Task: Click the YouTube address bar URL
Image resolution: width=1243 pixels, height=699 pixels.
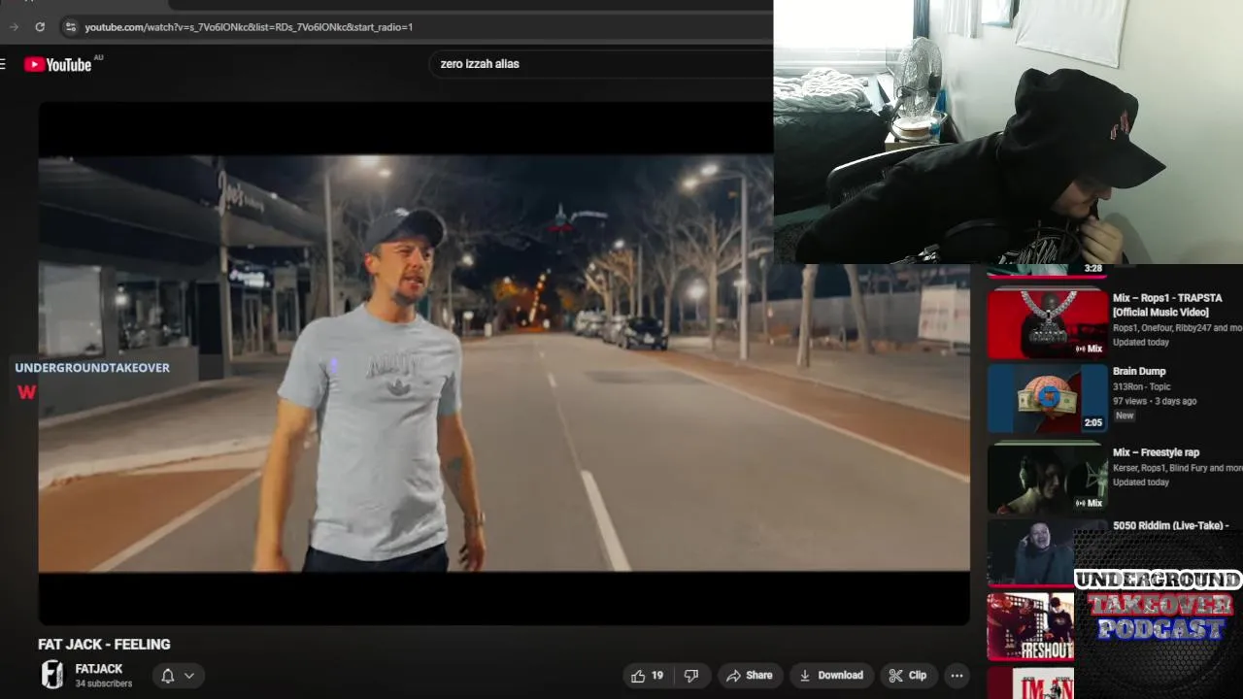Action: pos(249,27)
